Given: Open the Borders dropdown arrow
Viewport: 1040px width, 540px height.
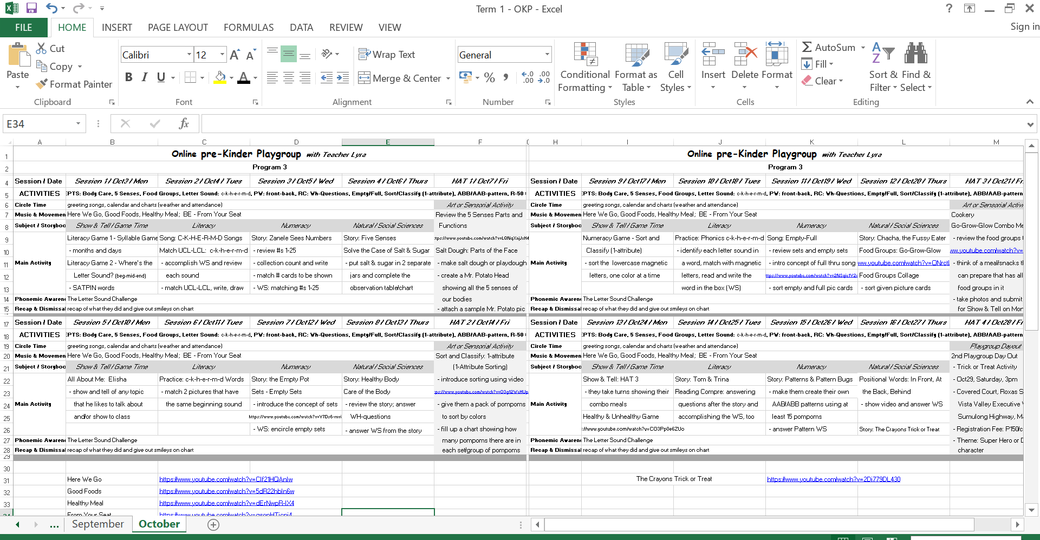Looking at the screenshot, I should pos(202,78).
